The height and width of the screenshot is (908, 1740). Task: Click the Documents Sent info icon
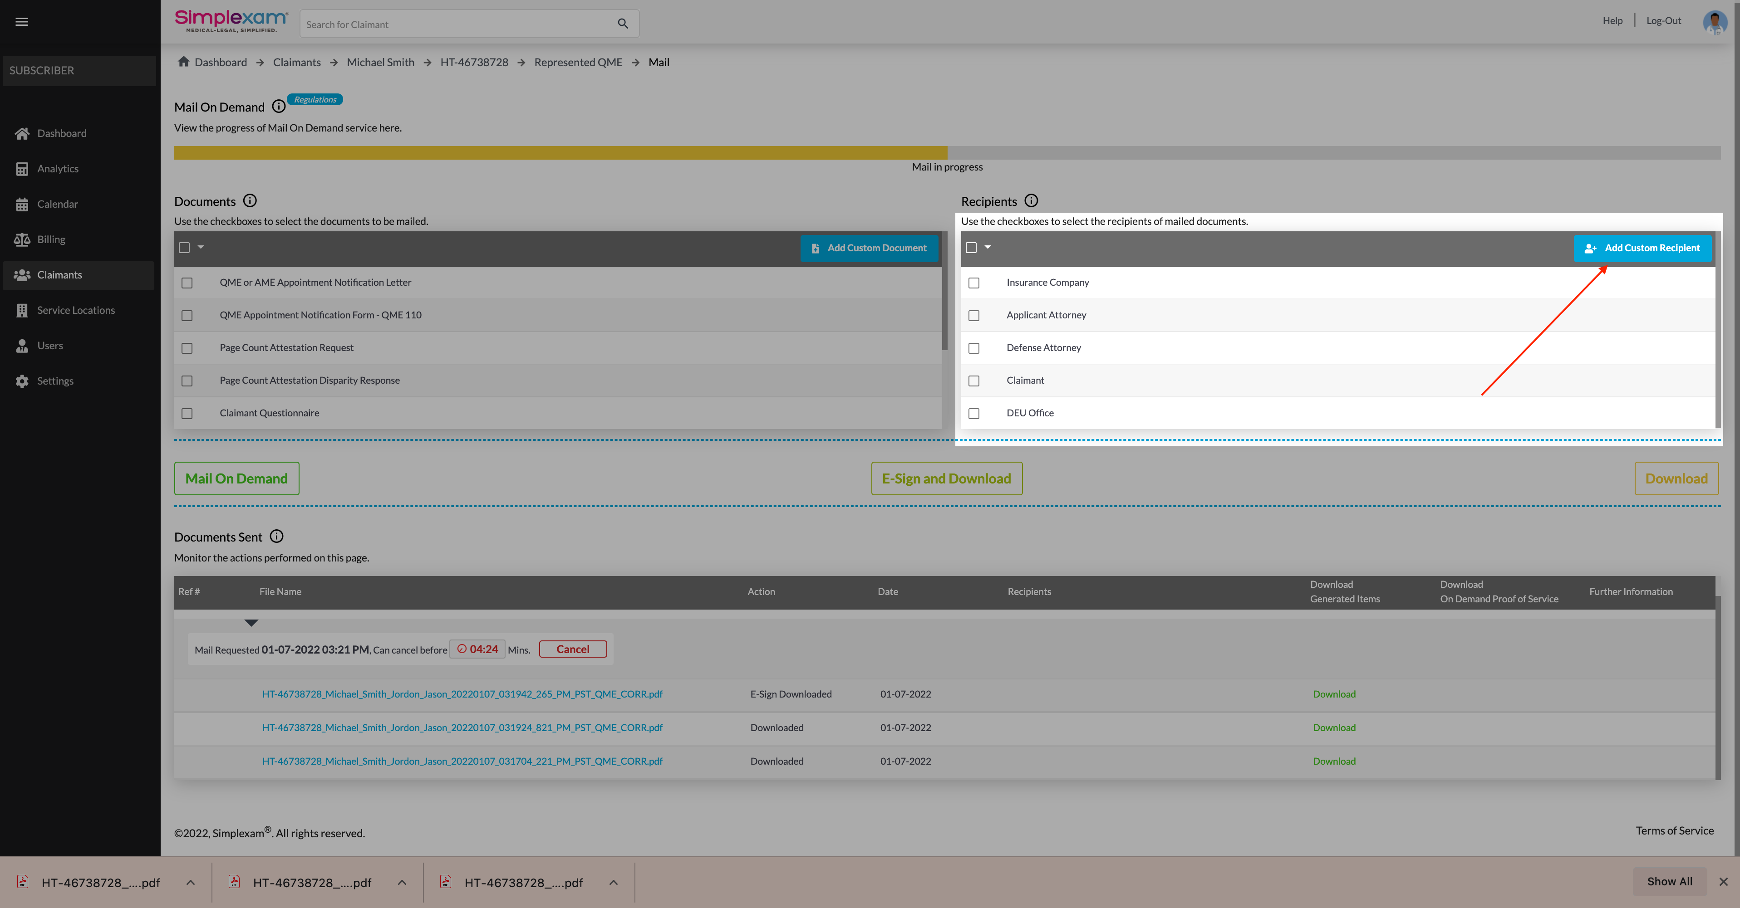click(x=276, y=536)
